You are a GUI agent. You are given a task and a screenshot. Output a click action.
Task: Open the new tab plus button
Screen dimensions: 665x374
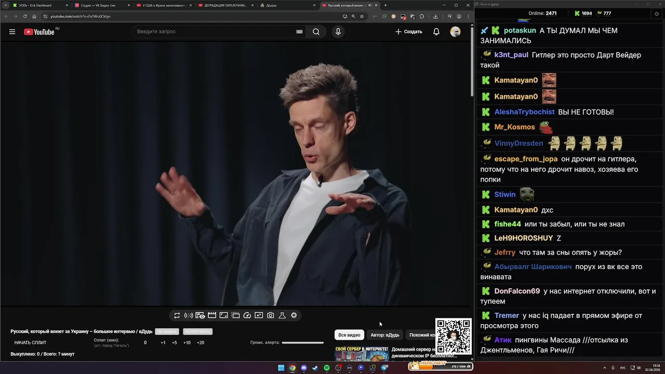[385, 5]
